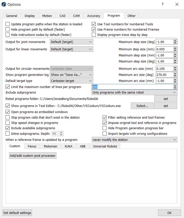Image resolution: width=184 pixels, height=218 pixels.
Task: Decrease the Maximum arc size (deg) value
Action: [175, 76]
